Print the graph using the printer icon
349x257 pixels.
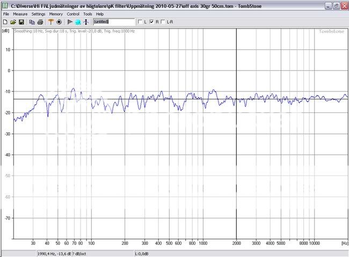40,22
